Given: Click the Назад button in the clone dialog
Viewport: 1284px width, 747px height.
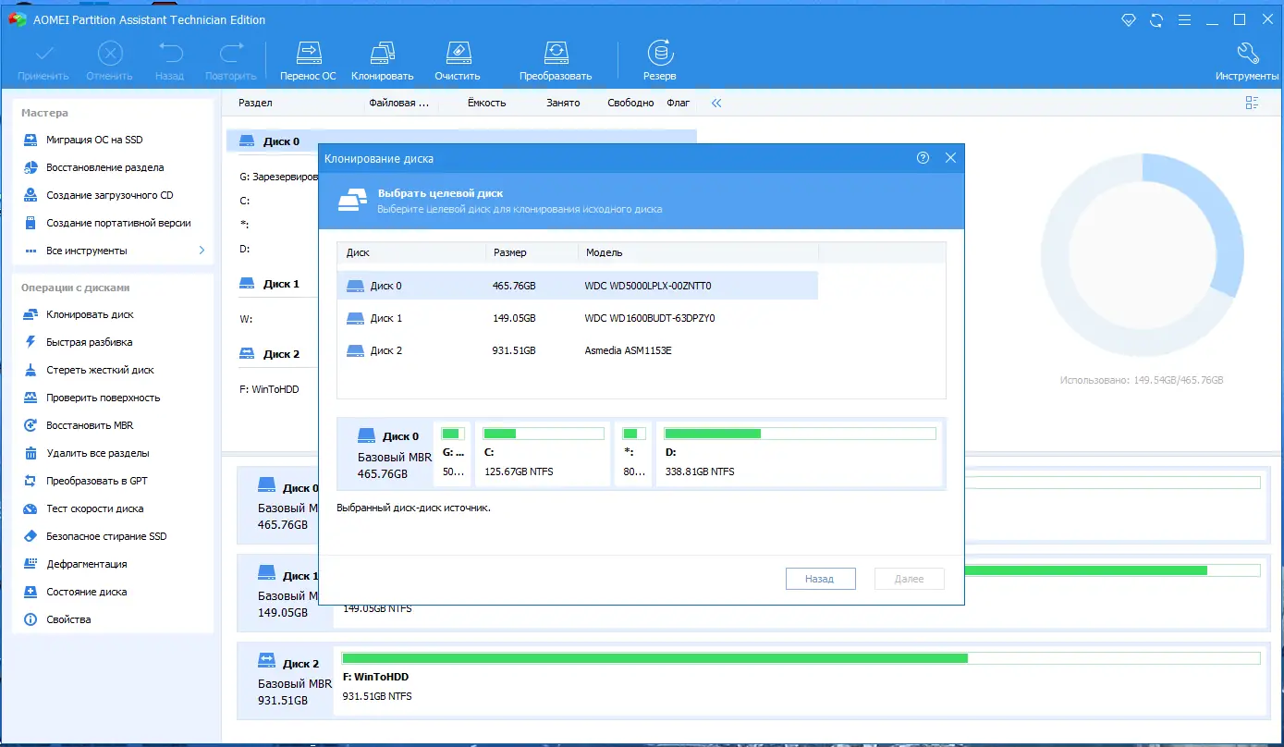Looking at the screenshot, I should click(x=820, y=579).
